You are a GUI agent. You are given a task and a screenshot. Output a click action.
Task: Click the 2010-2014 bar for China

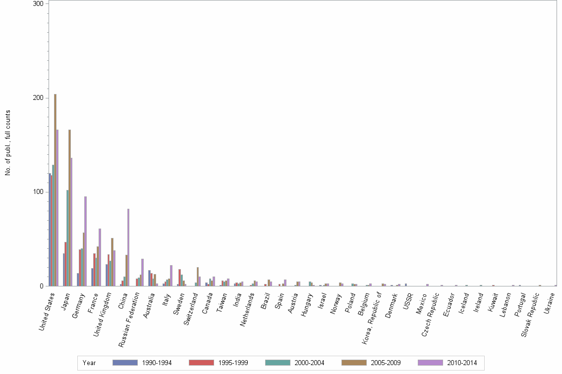(x=127, y=247)
